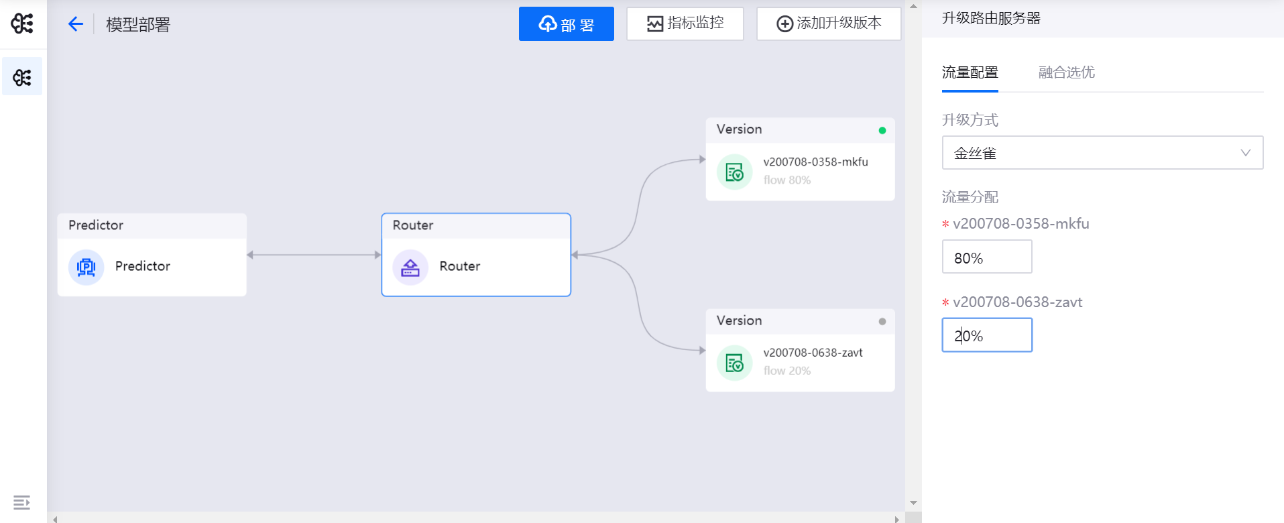Click the Predictor node icon

pyautogui.click(x=86, y=267)
